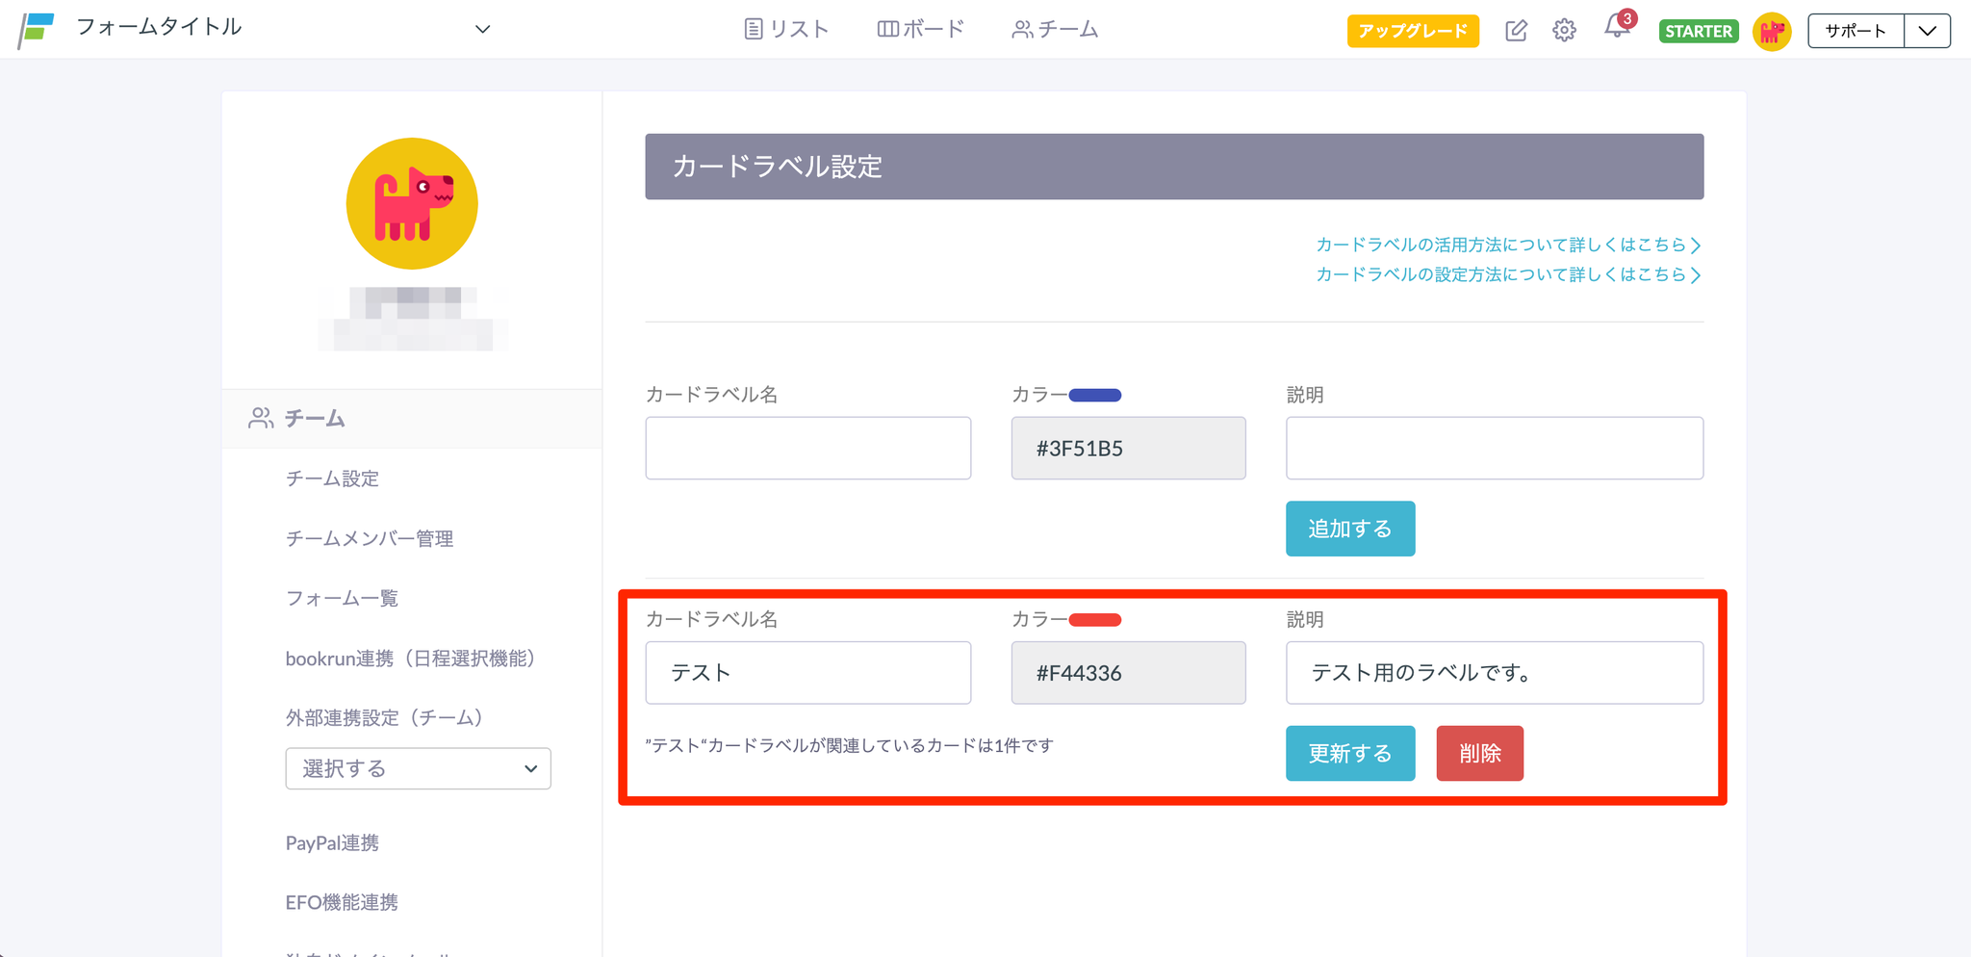Click the 更新する button
Viewport: 1971px width, 957px height.
click(x=1349, y=753)
